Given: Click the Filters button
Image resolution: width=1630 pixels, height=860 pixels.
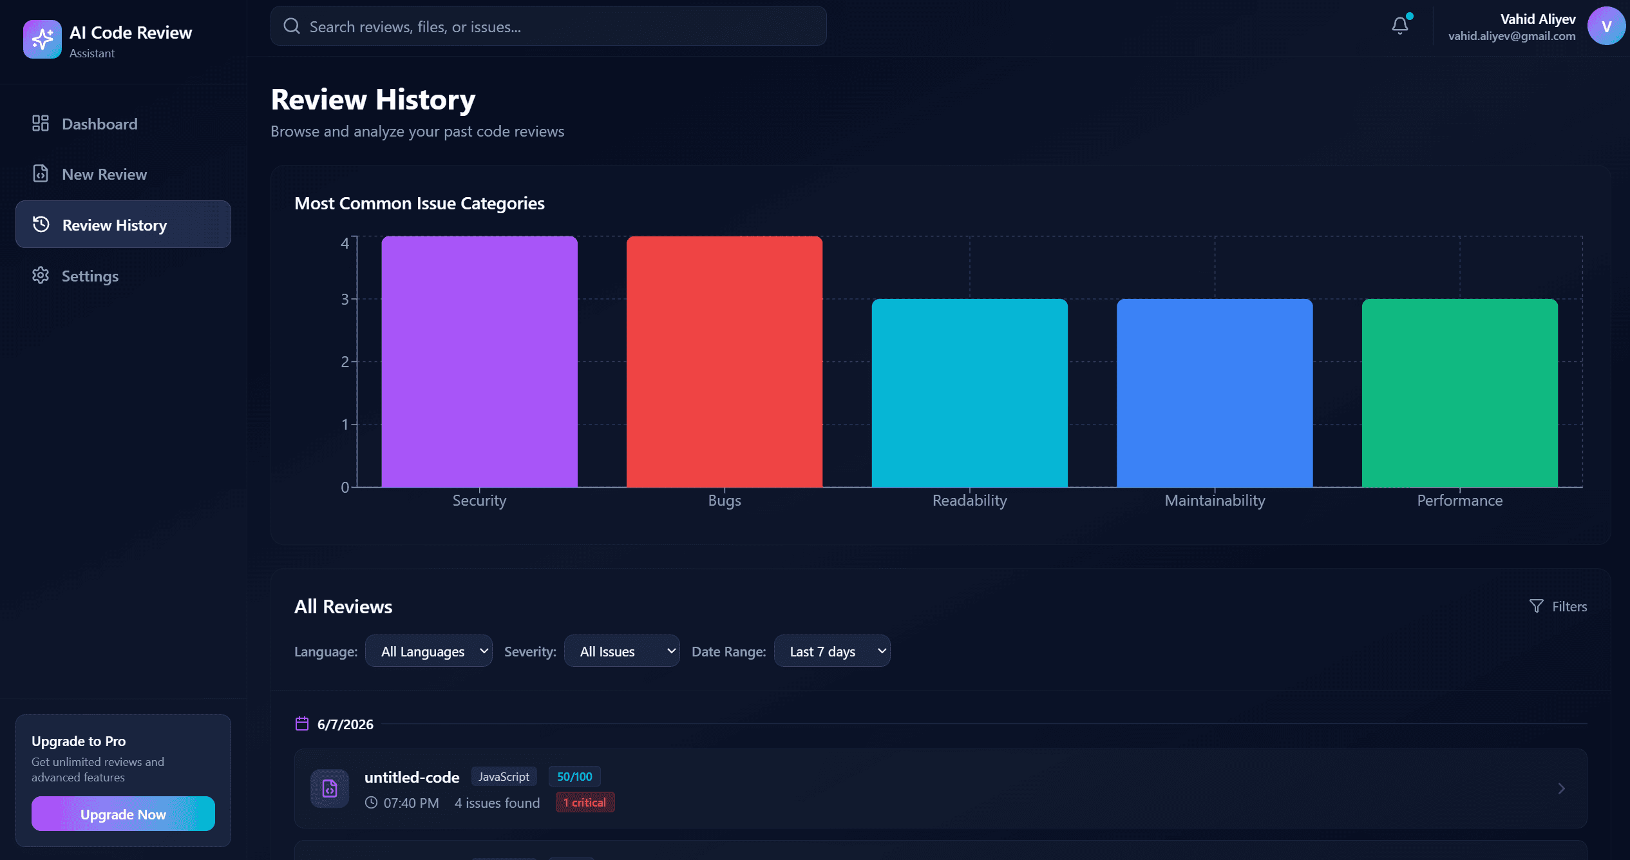Looking at the screenshot, I should [x=1558, y=606].
